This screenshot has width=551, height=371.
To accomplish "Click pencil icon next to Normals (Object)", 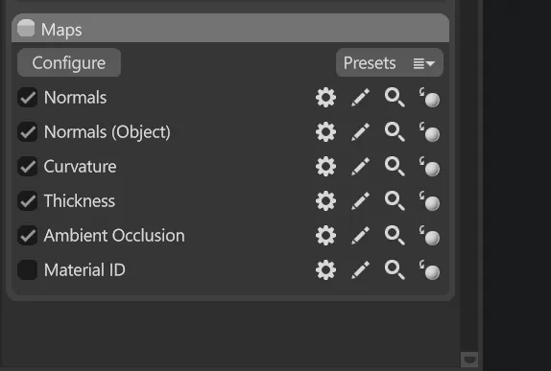I will point(361,132).
